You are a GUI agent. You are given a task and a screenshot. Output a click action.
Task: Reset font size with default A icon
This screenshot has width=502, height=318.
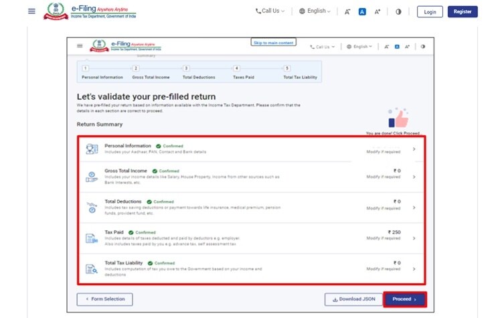[x=362, y=11]
